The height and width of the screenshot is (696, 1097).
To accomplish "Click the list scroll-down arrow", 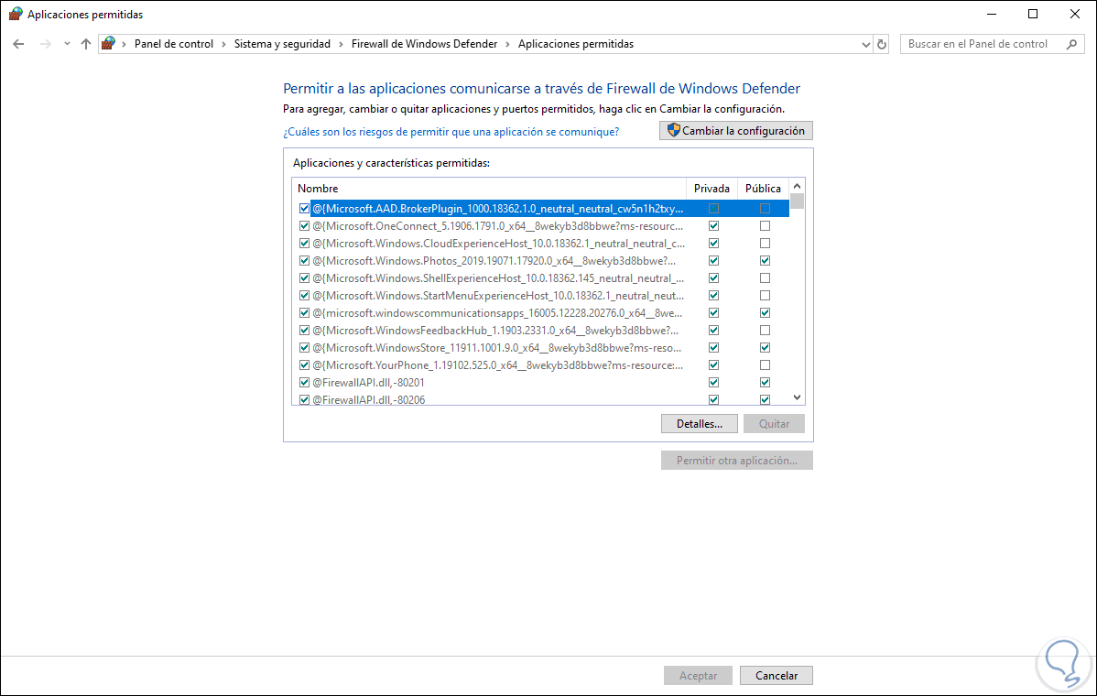I will pyautogui.click(x=797, y=397).
